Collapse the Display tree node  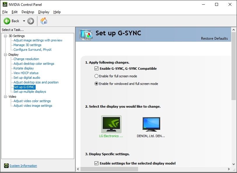coord(6,55)
